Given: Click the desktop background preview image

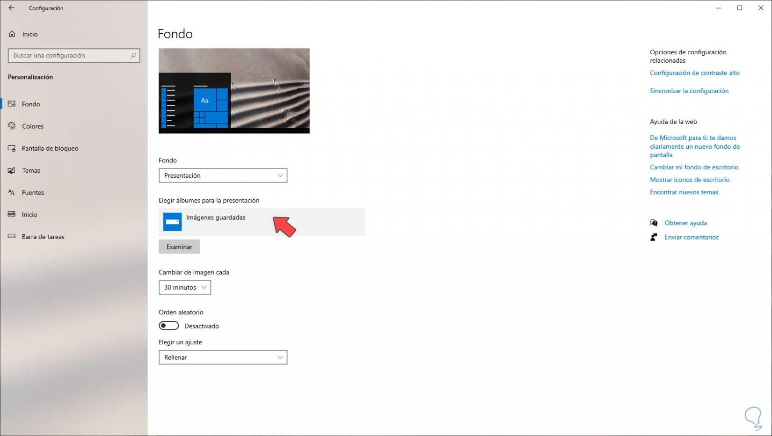Looking at the screenshot, I should (x=234, y=91).
